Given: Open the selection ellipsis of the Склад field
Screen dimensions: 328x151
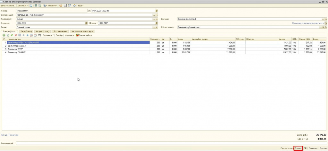Looking at the screenshot, I should (x=154, y=27).
